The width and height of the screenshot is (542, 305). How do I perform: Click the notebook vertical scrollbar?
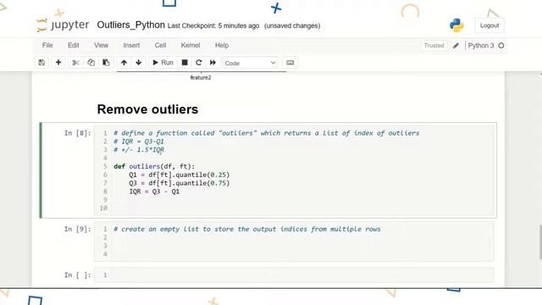(x=540, y=241)
